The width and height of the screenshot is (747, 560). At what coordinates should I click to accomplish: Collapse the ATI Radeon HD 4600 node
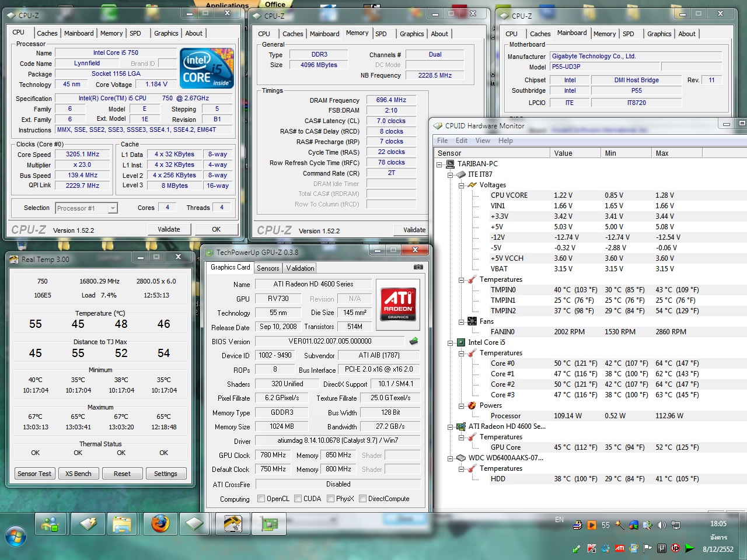point(451,427)
